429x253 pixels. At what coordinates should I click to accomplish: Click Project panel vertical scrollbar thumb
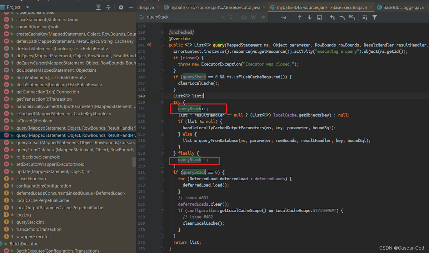(134, 161)
